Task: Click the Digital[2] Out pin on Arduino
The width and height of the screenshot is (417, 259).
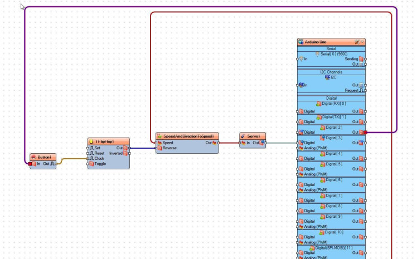Action: click(x=365, y=133)
